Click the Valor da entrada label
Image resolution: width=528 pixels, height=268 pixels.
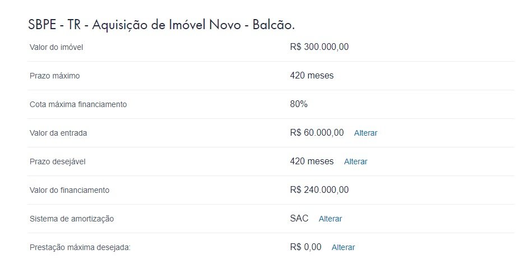pos(58,133)
